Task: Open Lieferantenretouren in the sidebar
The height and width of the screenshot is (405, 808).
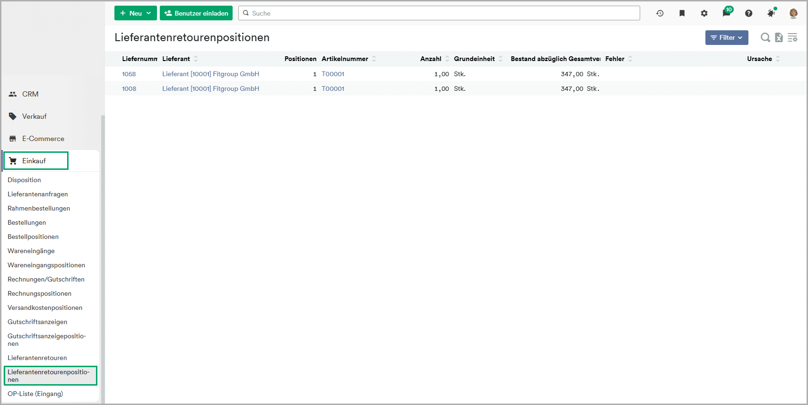Action: [x=37, y=358]
